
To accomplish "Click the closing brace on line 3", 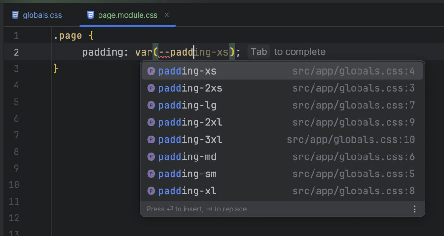I will [56, 68].
